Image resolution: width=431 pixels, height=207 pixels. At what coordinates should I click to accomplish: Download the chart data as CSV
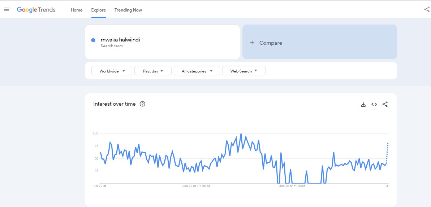click(363, 105)
